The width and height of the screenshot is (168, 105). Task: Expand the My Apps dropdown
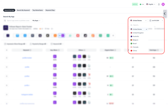(x=37, y=21)
